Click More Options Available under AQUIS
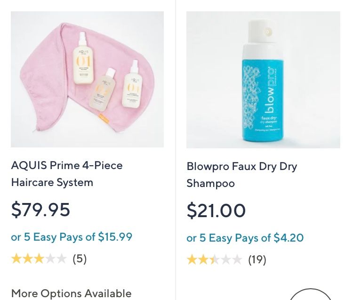 (71, 293)
